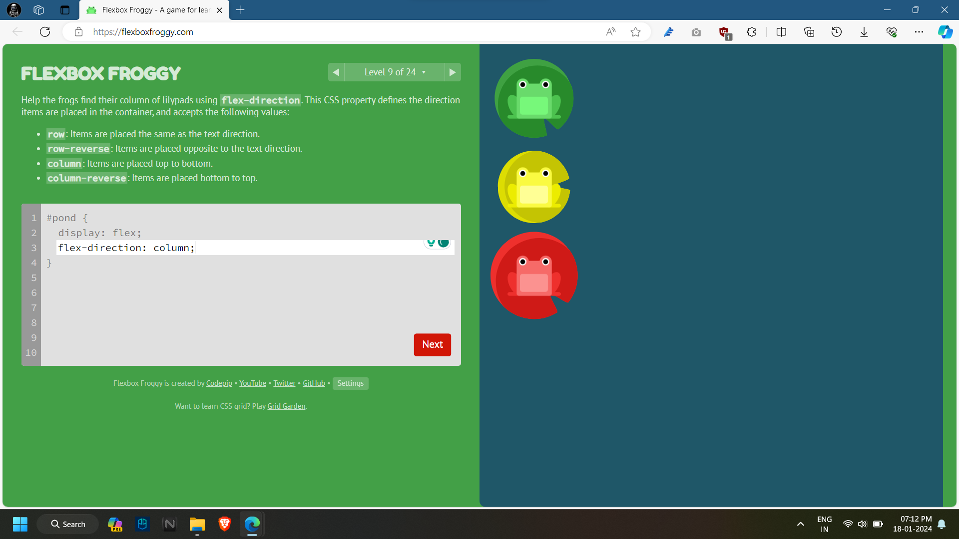The image size is (959, 539).
Task: Go to the next level arrow
Action: 452,72
